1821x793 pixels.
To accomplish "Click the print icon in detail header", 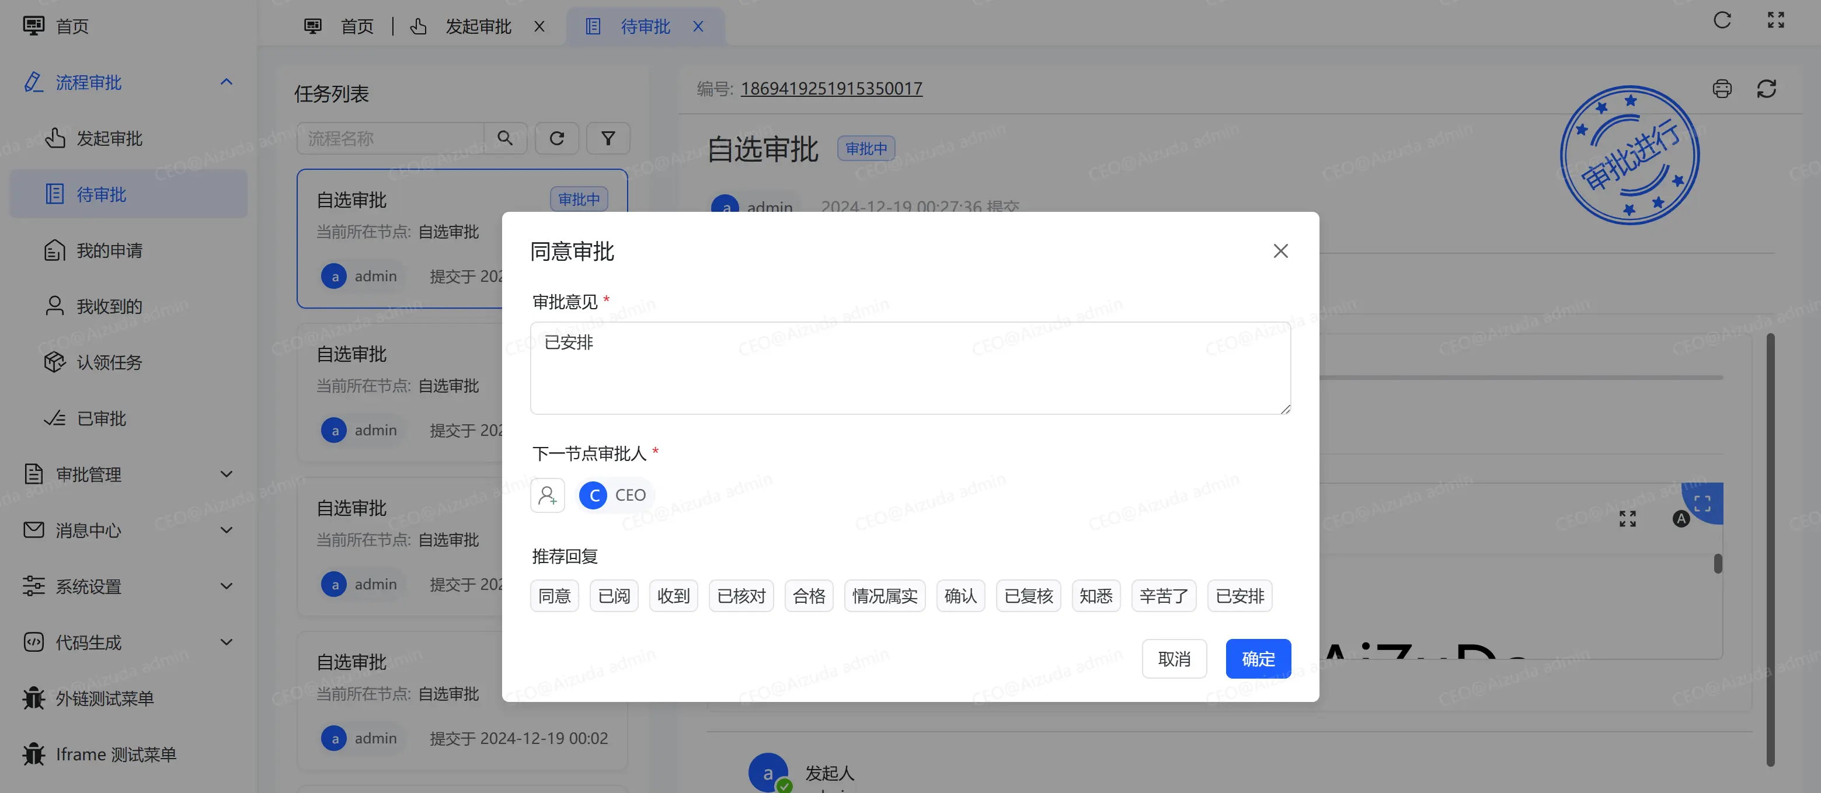I will point(1722,88).
